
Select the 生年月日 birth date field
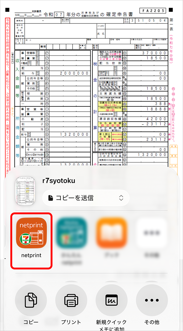149,20
